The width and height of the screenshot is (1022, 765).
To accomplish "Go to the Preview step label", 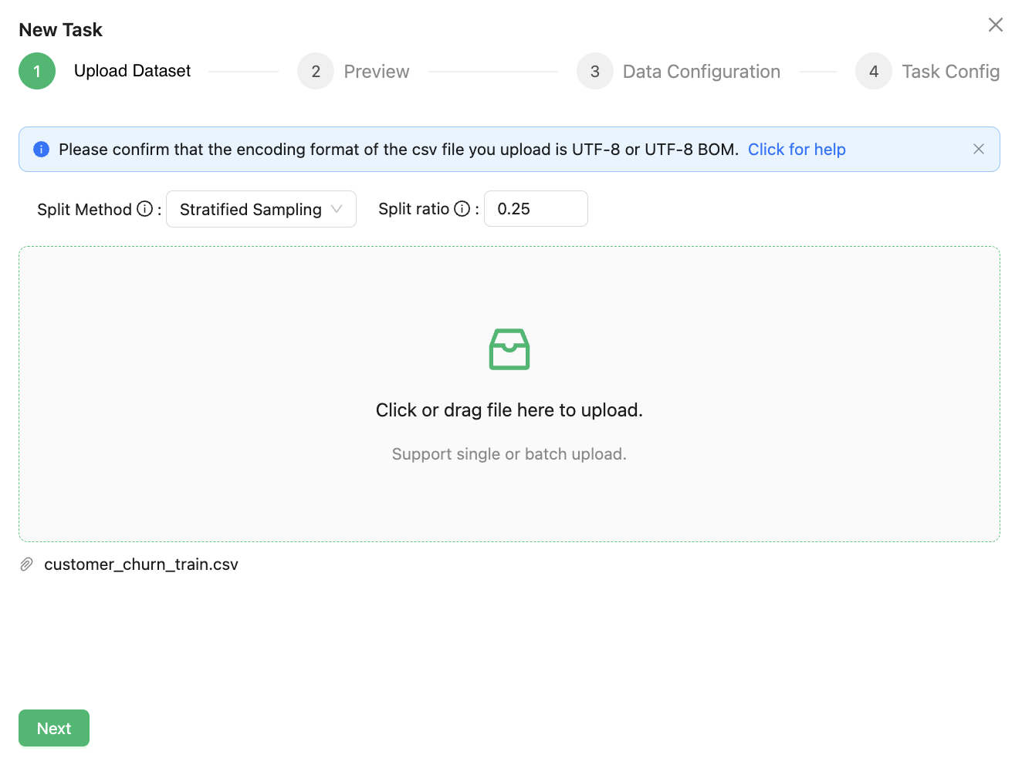I will click(377, 72).
